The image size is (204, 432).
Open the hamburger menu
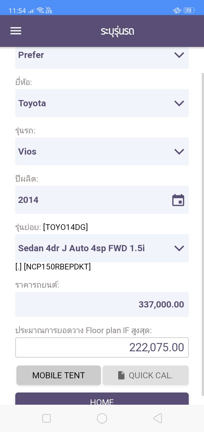click(x=16, y=31)
